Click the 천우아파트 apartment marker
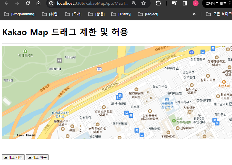232x165 pixels. tap(178, 128)
